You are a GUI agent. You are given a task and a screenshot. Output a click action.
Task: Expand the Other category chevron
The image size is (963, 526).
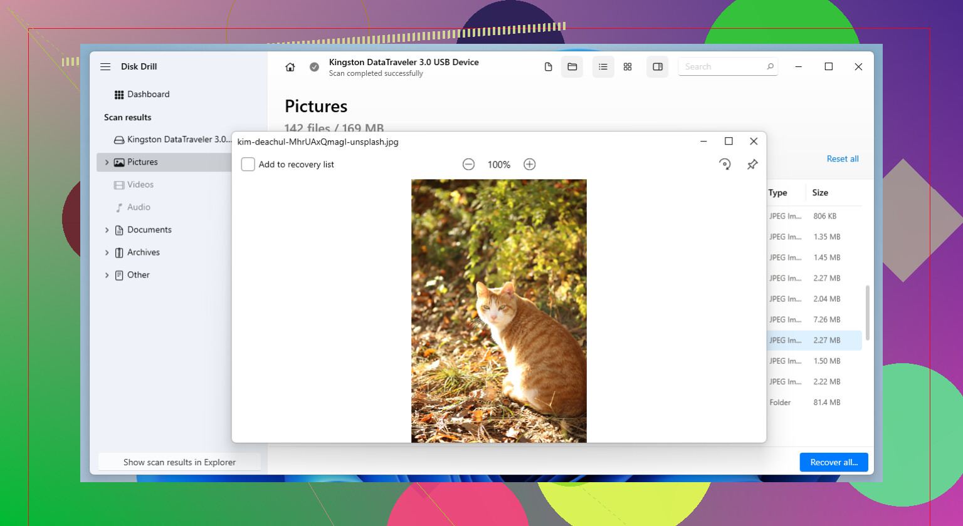[107, 275]
